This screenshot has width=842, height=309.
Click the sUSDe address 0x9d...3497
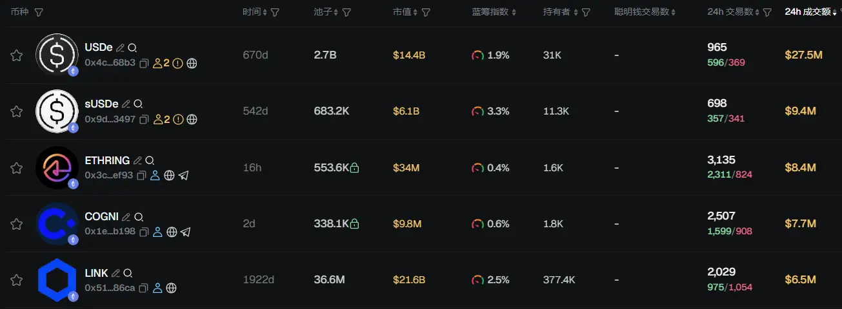(110, 119)
